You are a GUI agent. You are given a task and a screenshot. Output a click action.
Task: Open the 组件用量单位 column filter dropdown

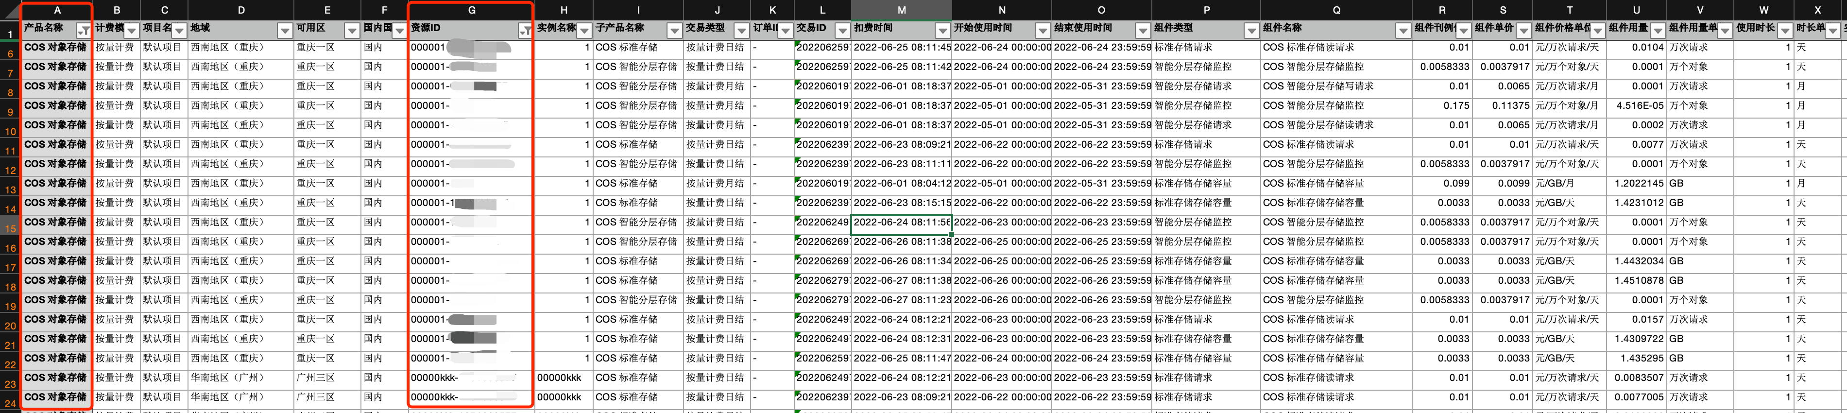1725,30
